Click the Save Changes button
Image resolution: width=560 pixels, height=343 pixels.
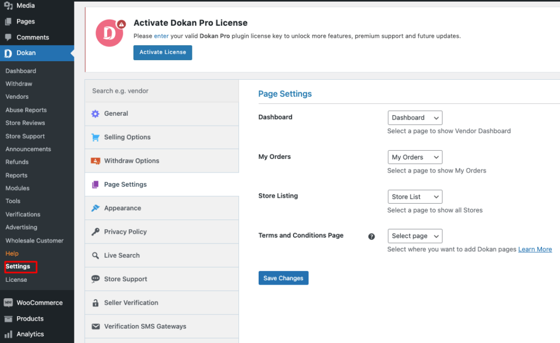(284, 278)
